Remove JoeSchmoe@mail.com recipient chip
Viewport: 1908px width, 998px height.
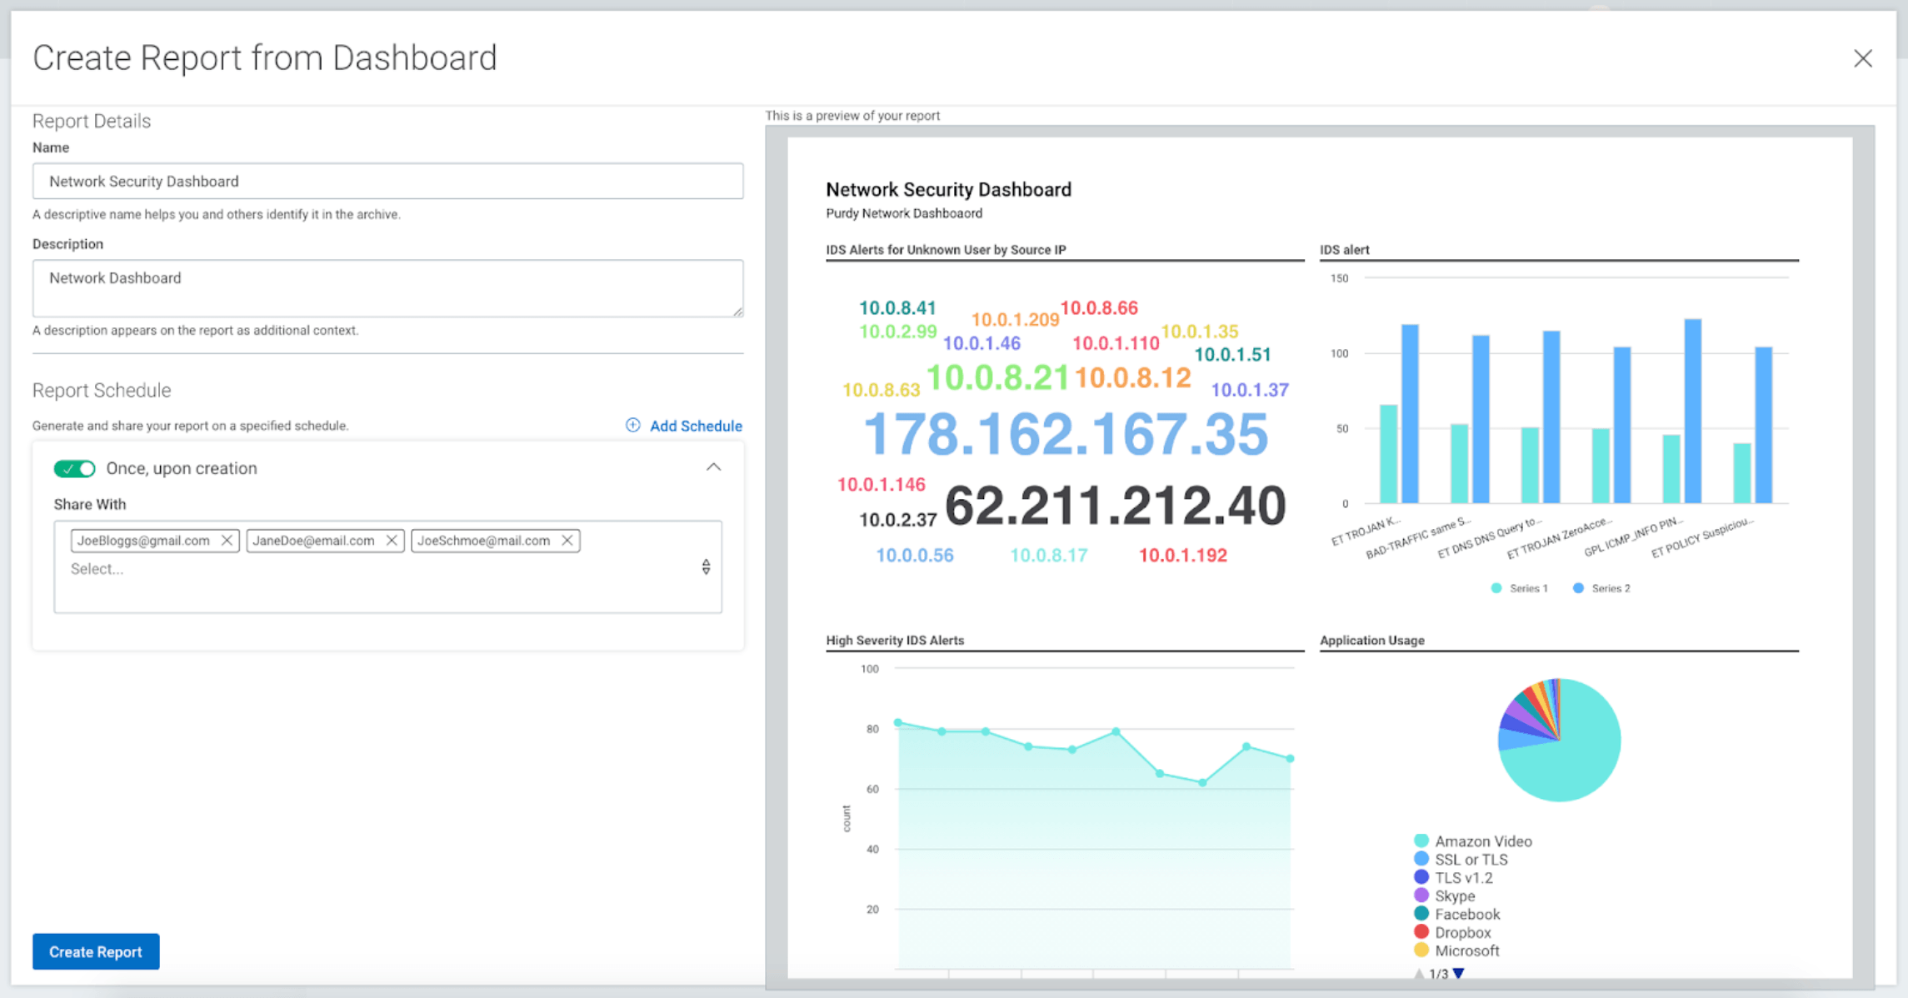[x=567, y=541]
